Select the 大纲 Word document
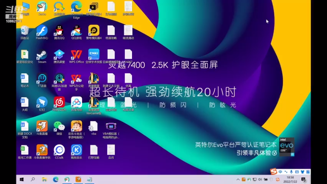The width and height of the screenshot is (327, 184). (x=25, y=104)
